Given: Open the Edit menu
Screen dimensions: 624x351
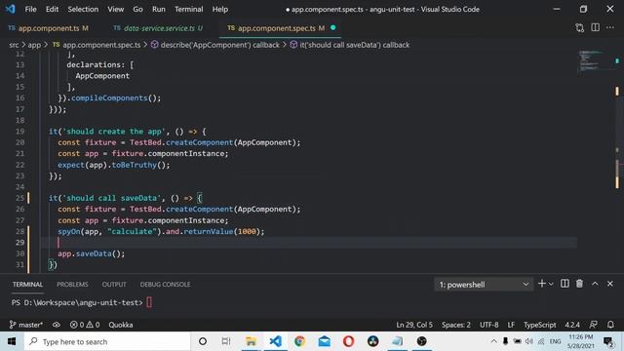Looking at the screenshot, I should click(x=52, y=9).
